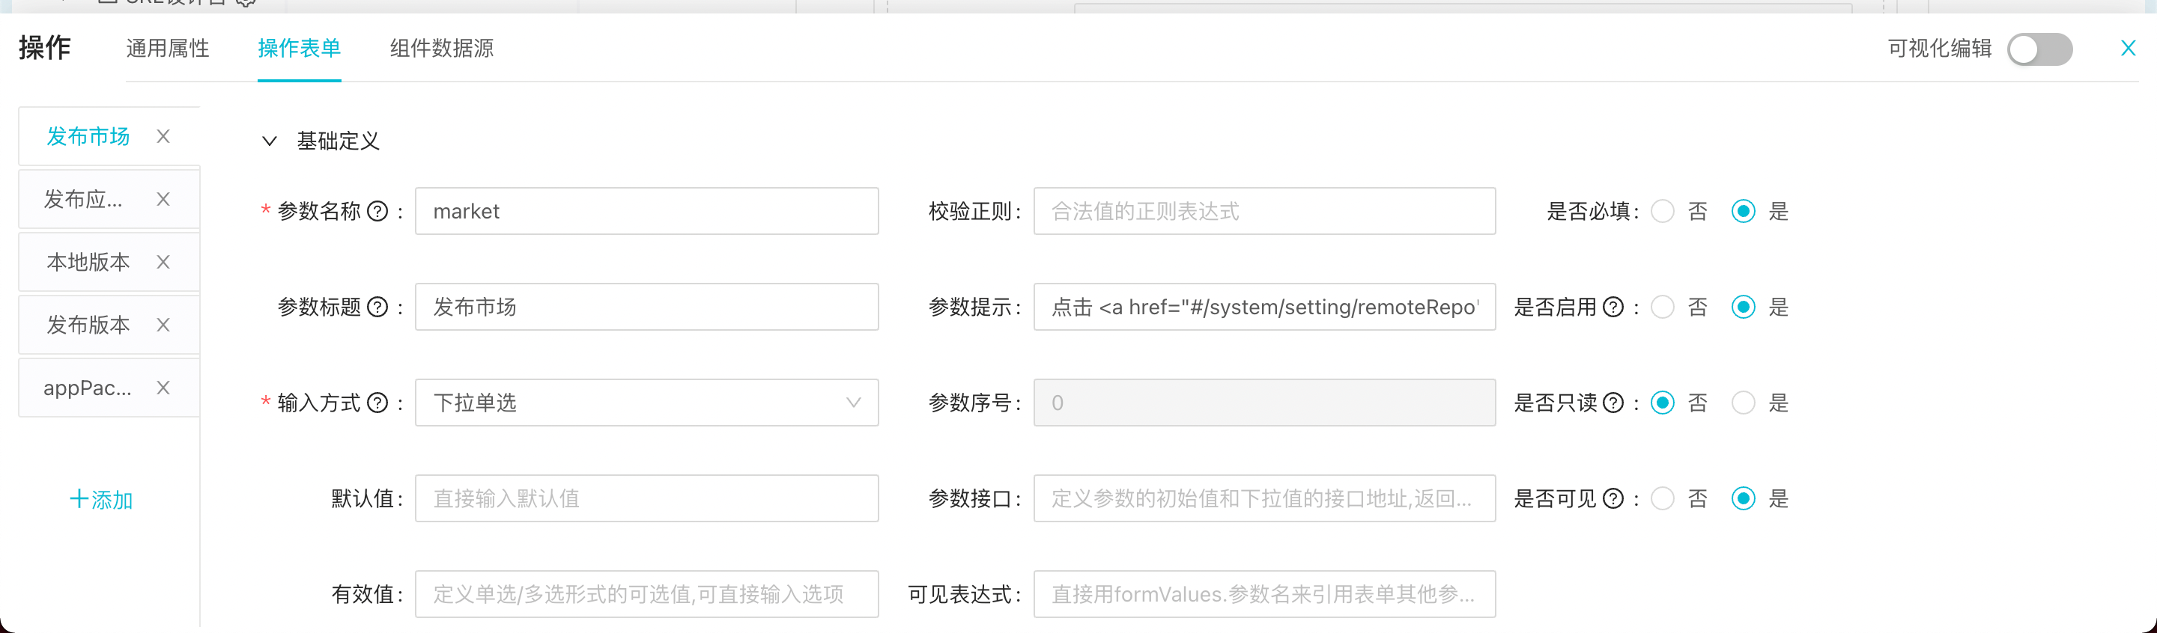The image size is (2157, 633).
Task: Remove the 发布市场 parameter tab
Action: point(163,136)
